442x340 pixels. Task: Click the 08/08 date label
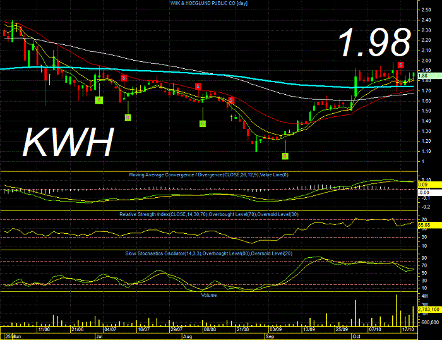point(210,329)
